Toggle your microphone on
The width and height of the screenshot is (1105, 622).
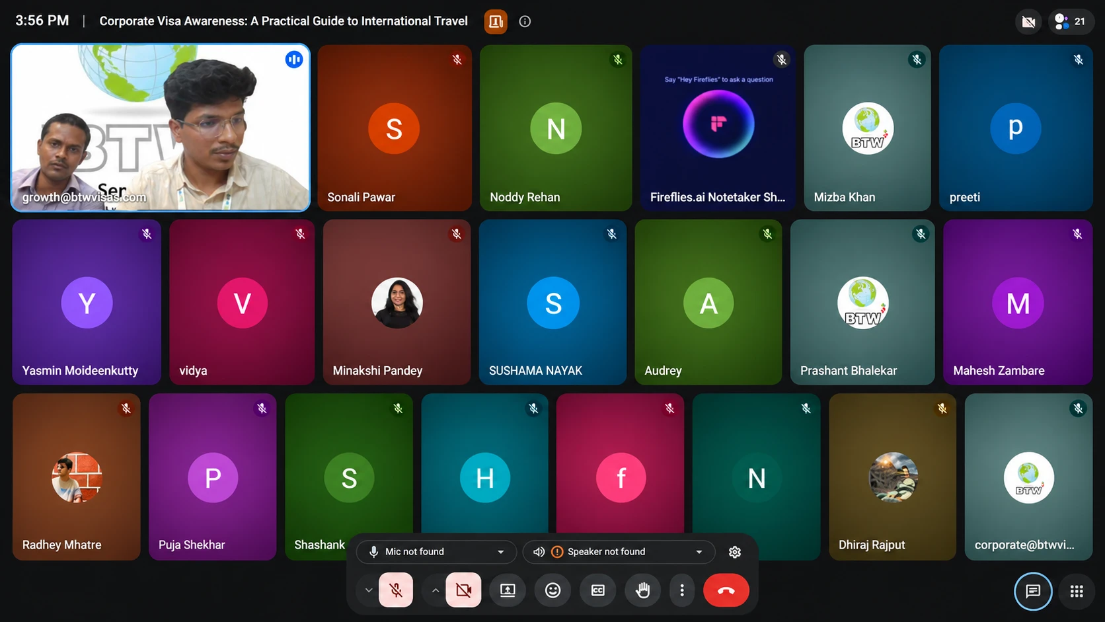click(x=396, y=590)
